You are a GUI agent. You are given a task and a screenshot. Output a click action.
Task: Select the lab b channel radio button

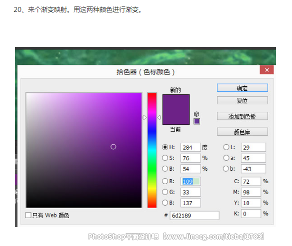tap(225, 169)
